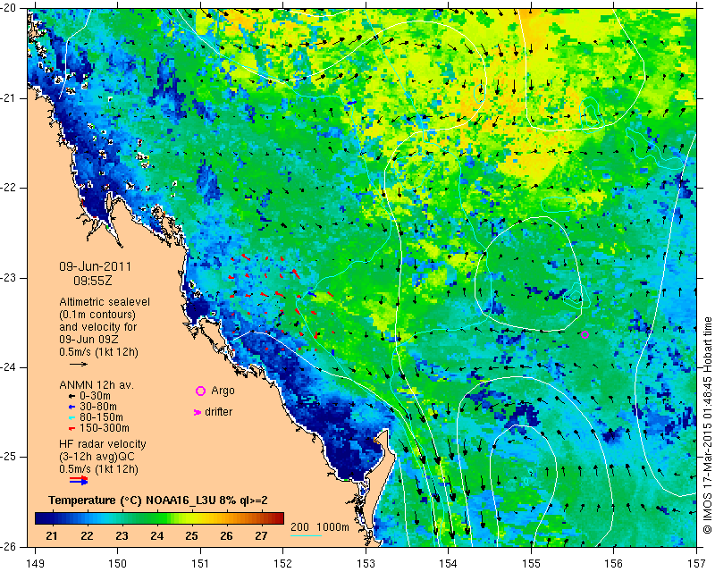Click the '09-Jun 09Z' velocity date text
This screenshot has height=572, width=715.
click(x=88, y=340)
